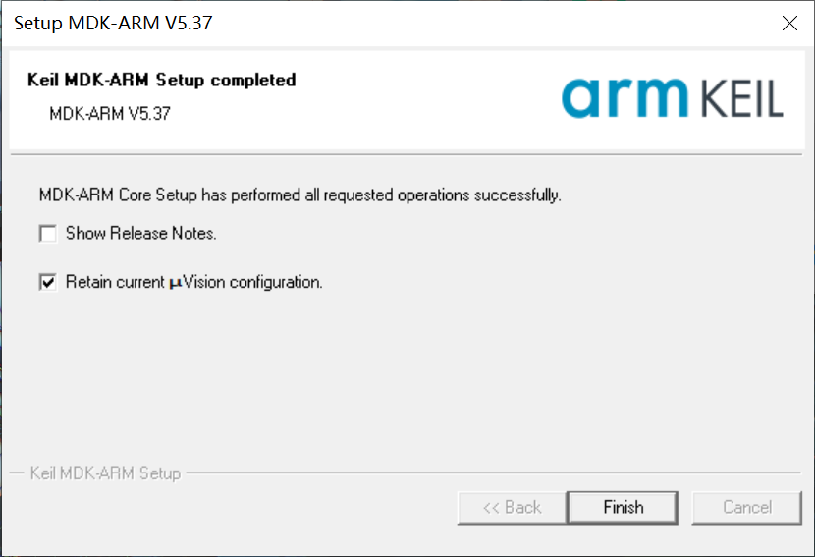
Task: Click the blue arm logo text
Action: 625,97
